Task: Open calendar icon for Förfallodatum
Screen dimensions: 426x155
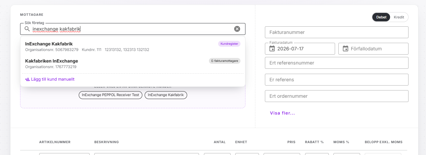Action: click(346, 49)
